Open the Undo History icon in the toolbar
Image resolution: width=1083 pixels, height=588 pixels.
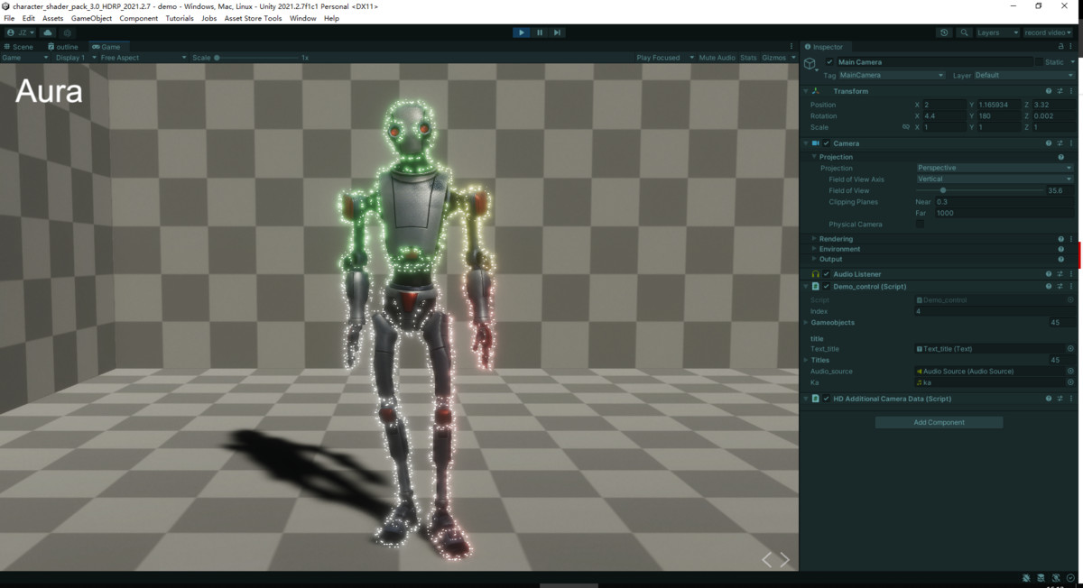944,32
